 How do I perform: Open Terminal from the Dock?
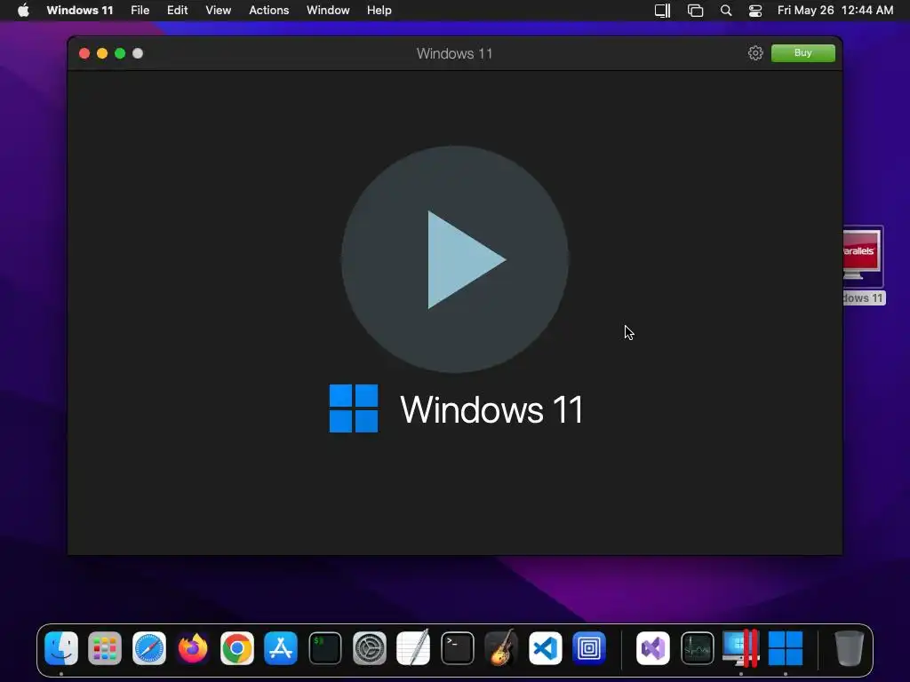[458, 647]
